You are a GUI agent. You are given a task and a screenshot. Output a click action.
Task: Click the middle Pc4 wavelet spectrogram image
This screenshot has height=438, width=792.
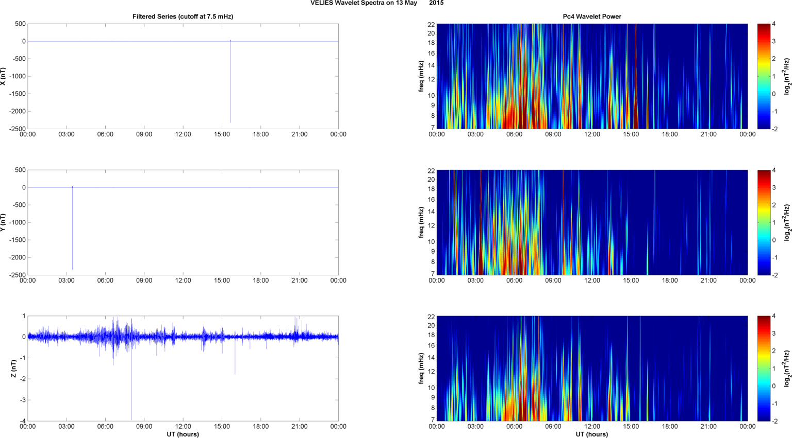click(x=591, y=222)
